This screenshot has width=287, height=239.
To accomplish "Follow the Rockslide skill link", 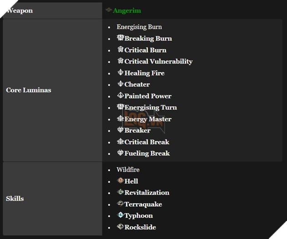I will click(x=140, y=227).
